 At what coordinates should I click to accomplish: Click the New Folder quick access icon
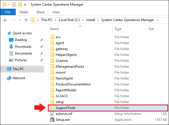[x=20, y=5]
